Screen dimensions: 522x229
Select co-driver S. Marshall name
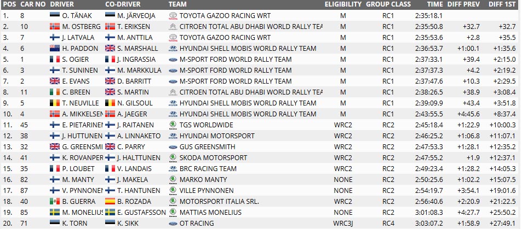point(137,49)
